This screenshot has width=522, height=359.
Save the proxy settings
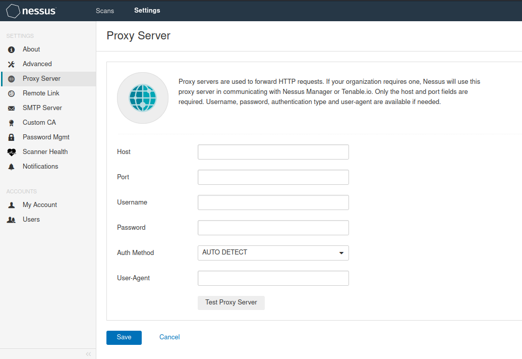point(124,337)
